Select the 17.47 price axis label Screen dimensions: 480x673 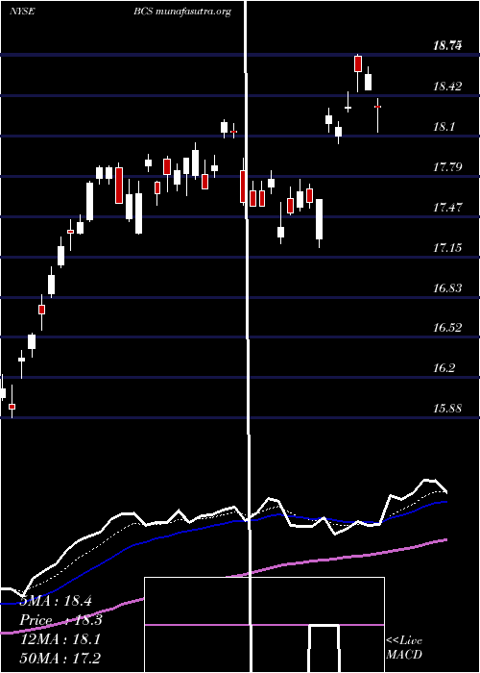[447, 208]
